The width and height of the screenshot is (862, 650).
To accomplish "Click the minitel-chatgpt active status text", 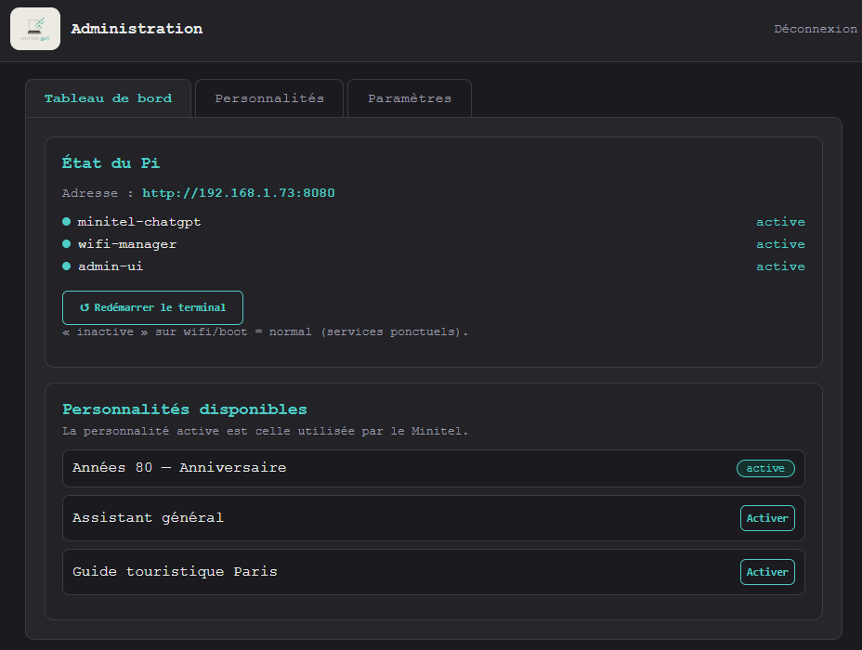I will (x=780, y=222).
